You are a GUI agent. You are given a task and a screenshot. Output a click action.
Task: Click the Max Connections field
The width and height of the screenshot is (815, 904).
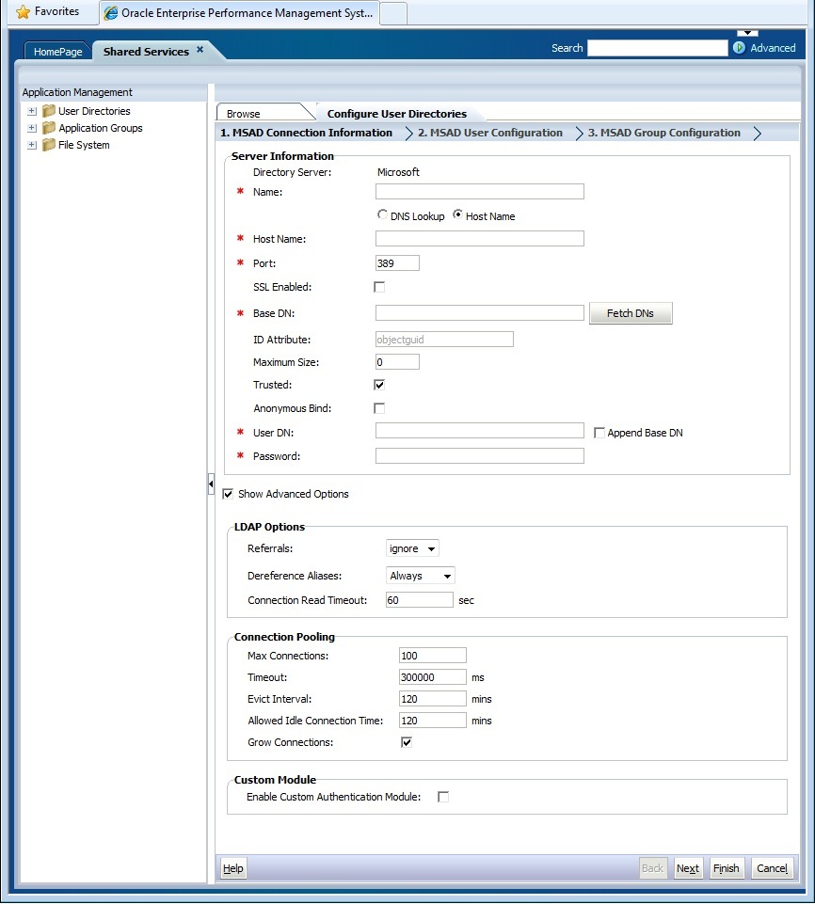tap(433, 656)
